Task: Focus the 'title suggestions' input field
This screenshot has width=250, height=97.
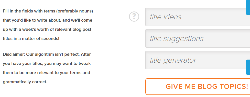Action: tap(198, 38)
